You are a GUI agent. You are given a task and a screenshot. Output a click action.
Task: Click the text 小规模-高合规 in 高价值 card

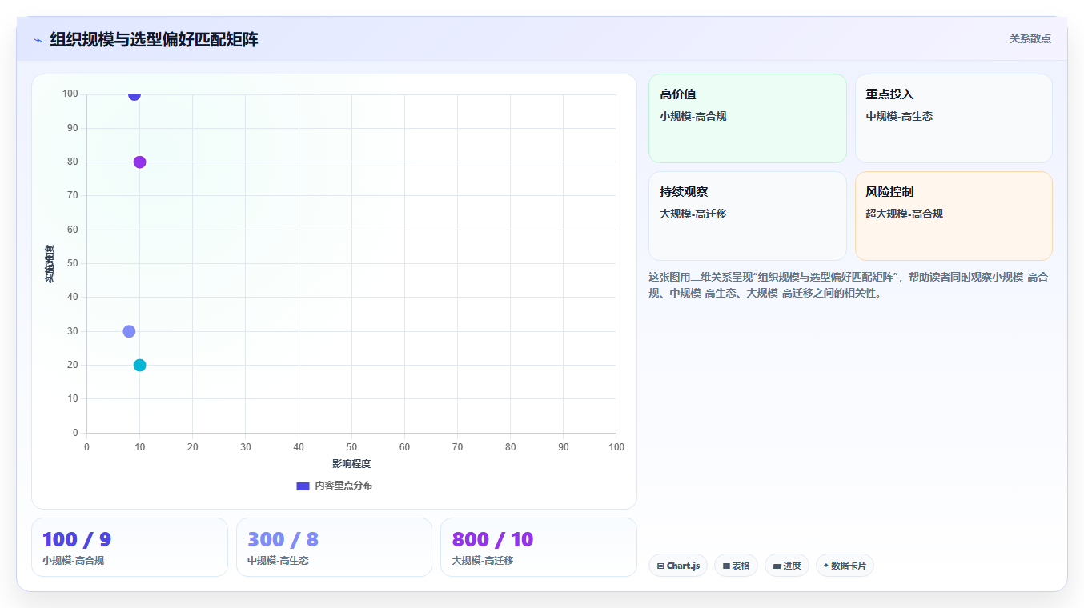click(693, 116)
